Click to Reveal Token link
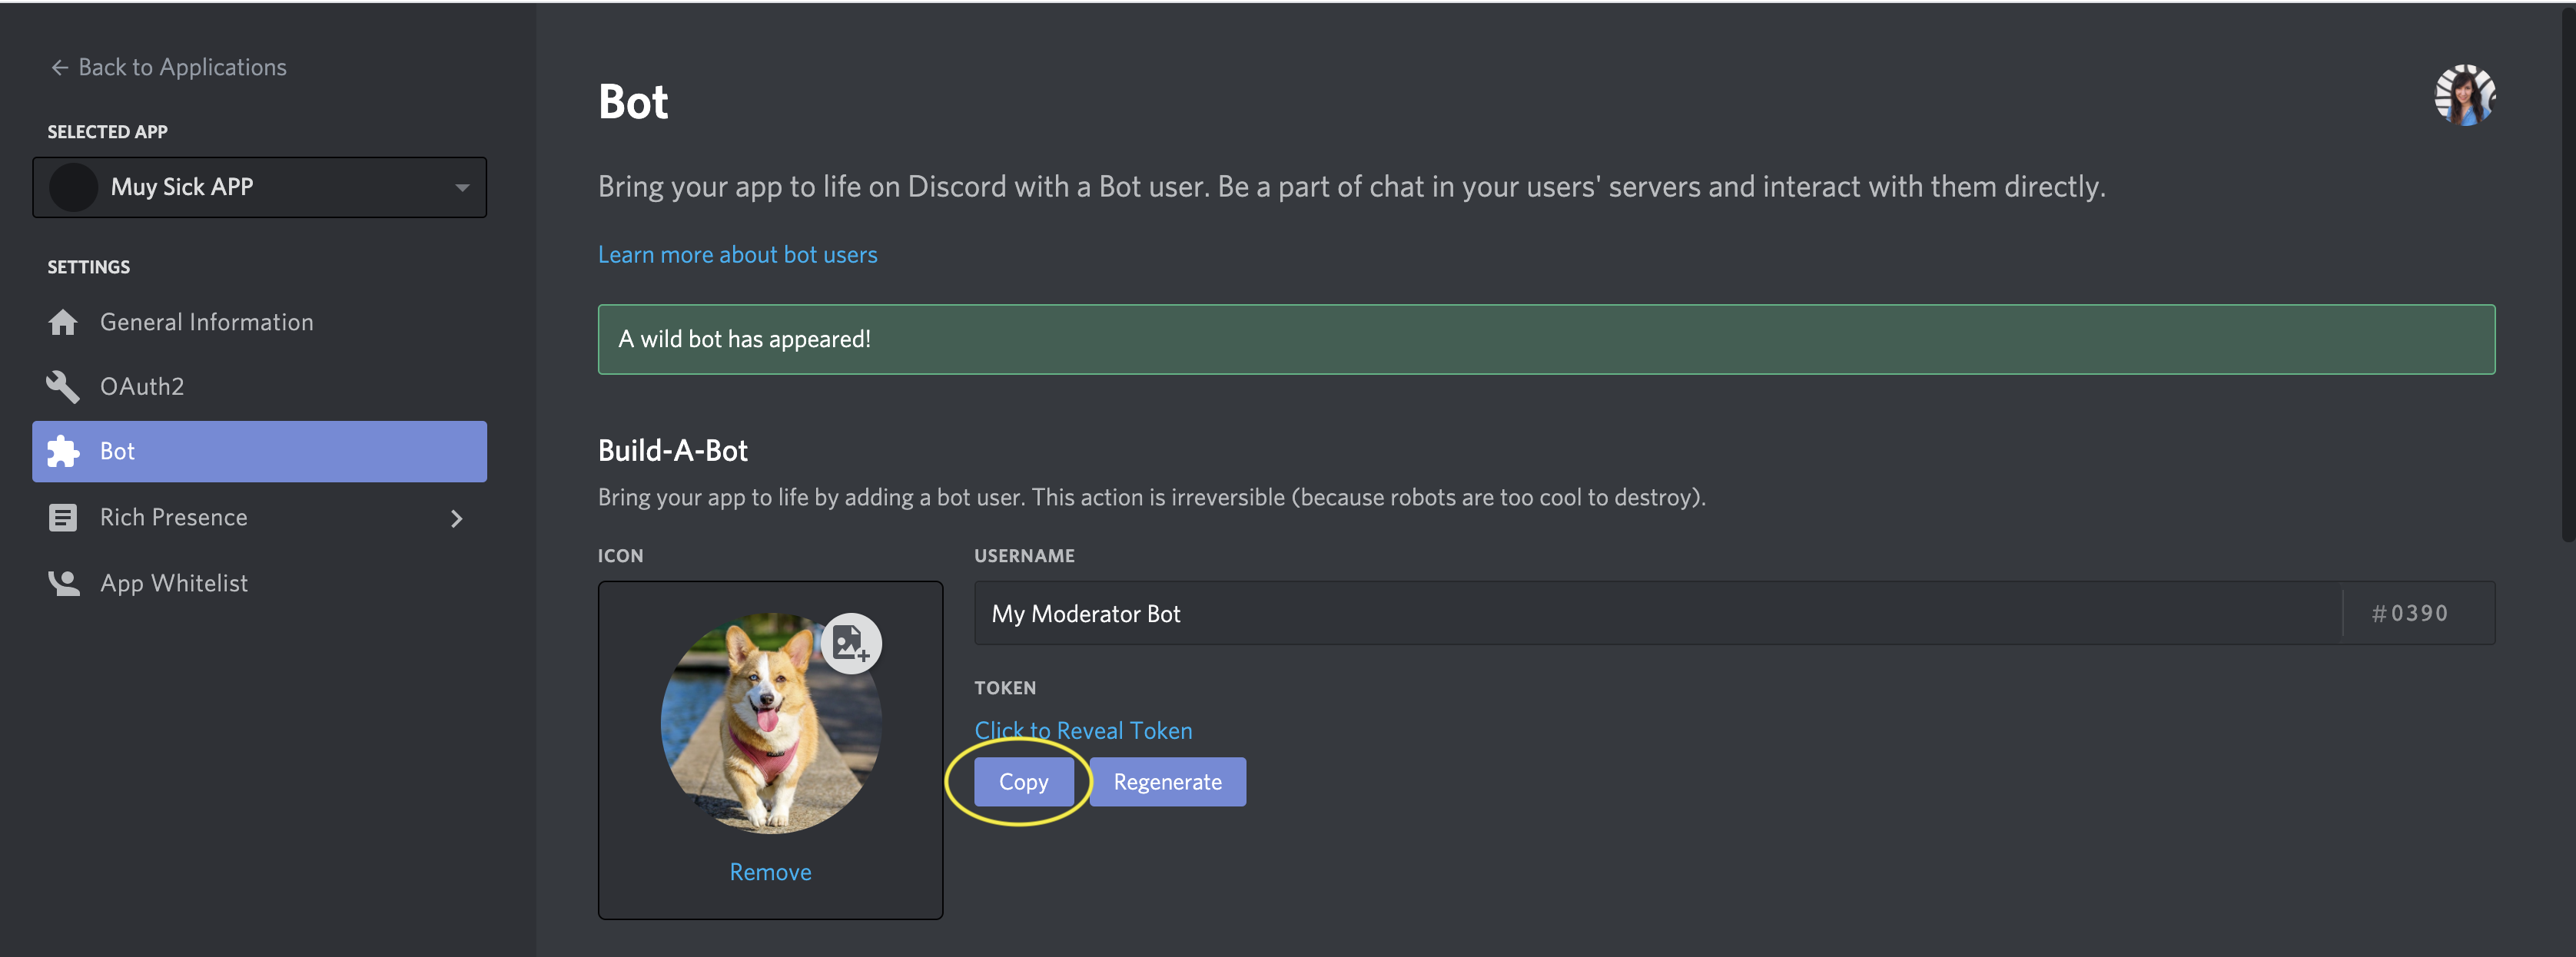The image size is (2576, 957). coord(1084,729)
